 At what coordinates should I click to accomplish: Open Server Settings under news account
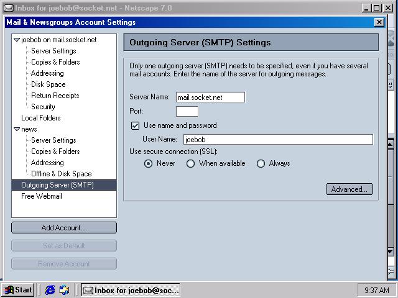click(x=53, y=140)
